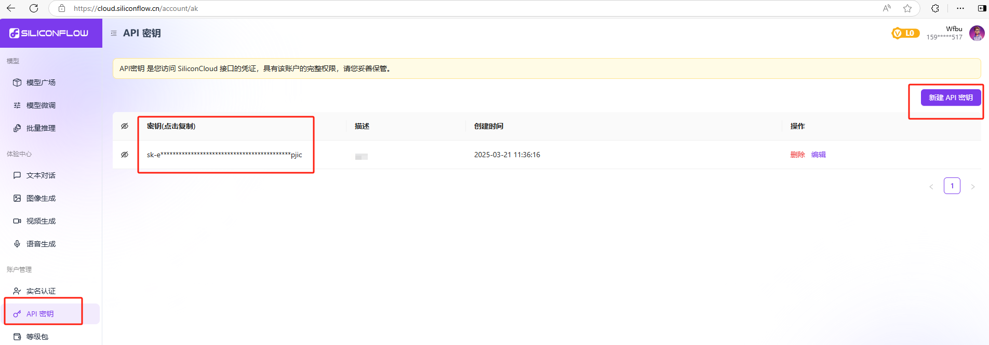
Task: Click the SiliconFlow logo in sidebar
Action: click(x=49, y=33)
